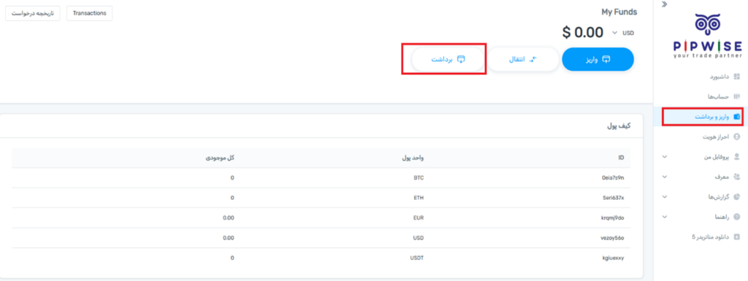Open دانلود متاتریدر 5 link

pos(710,236)
